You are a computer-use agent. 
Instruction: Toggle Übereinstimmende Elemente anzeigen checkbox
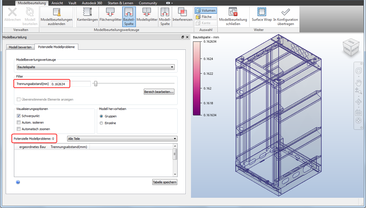coord(19,99)
